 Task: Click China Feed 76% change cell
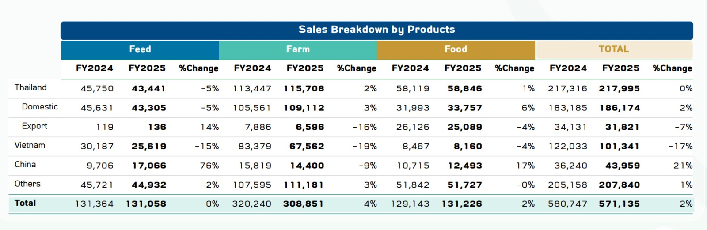tap(209, 166)
